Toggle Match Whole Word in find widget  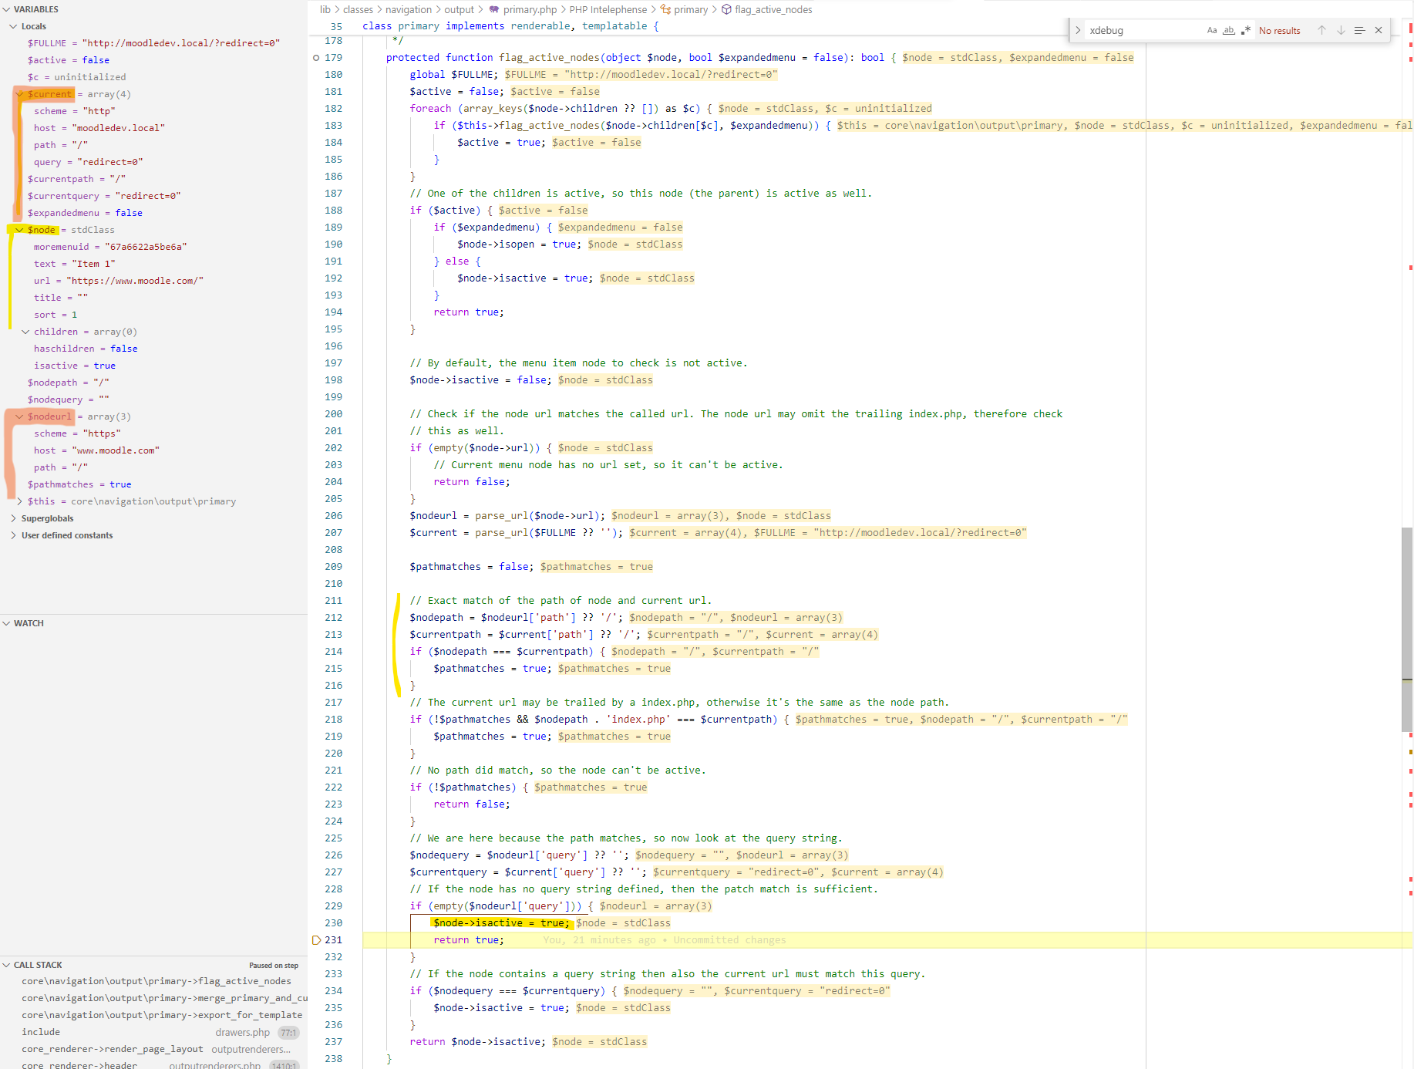pos(1229,30)
